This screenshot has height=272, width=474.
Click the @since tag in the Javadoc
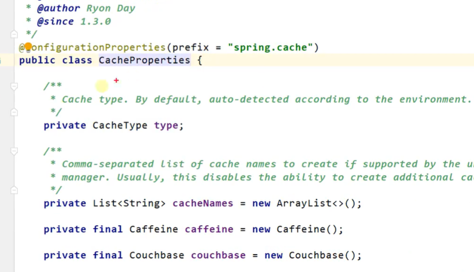[55, 21]
